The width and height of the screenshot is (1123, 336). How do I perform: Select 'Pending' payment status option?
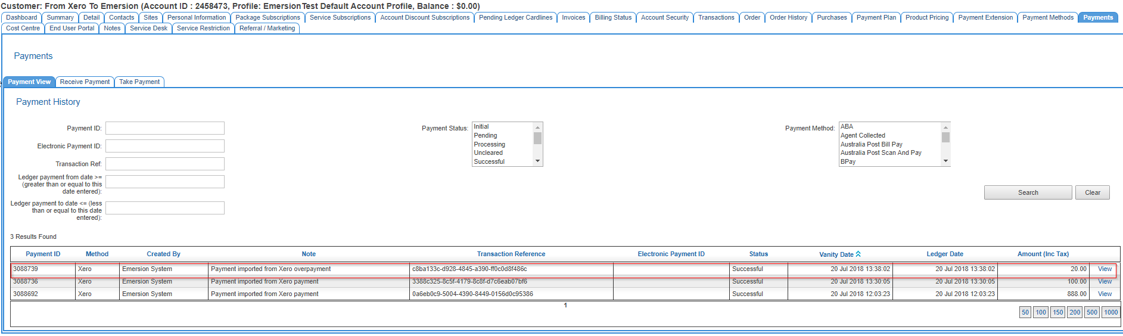485,136
